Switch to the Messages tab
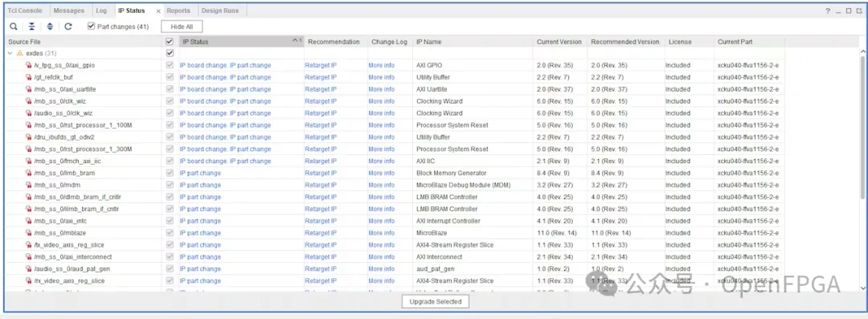Image resolution: width=868 pixels, height=319 pixels. tap(69, 10)
